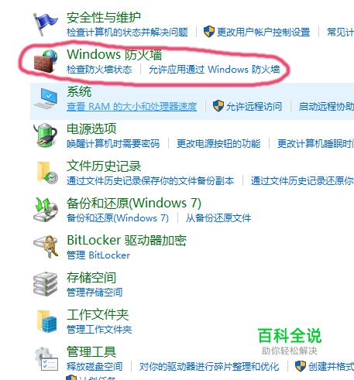The image size is (354, 380).
Task: Open the Administrative Tools gear icon
Action: click(x=46, y=358)
